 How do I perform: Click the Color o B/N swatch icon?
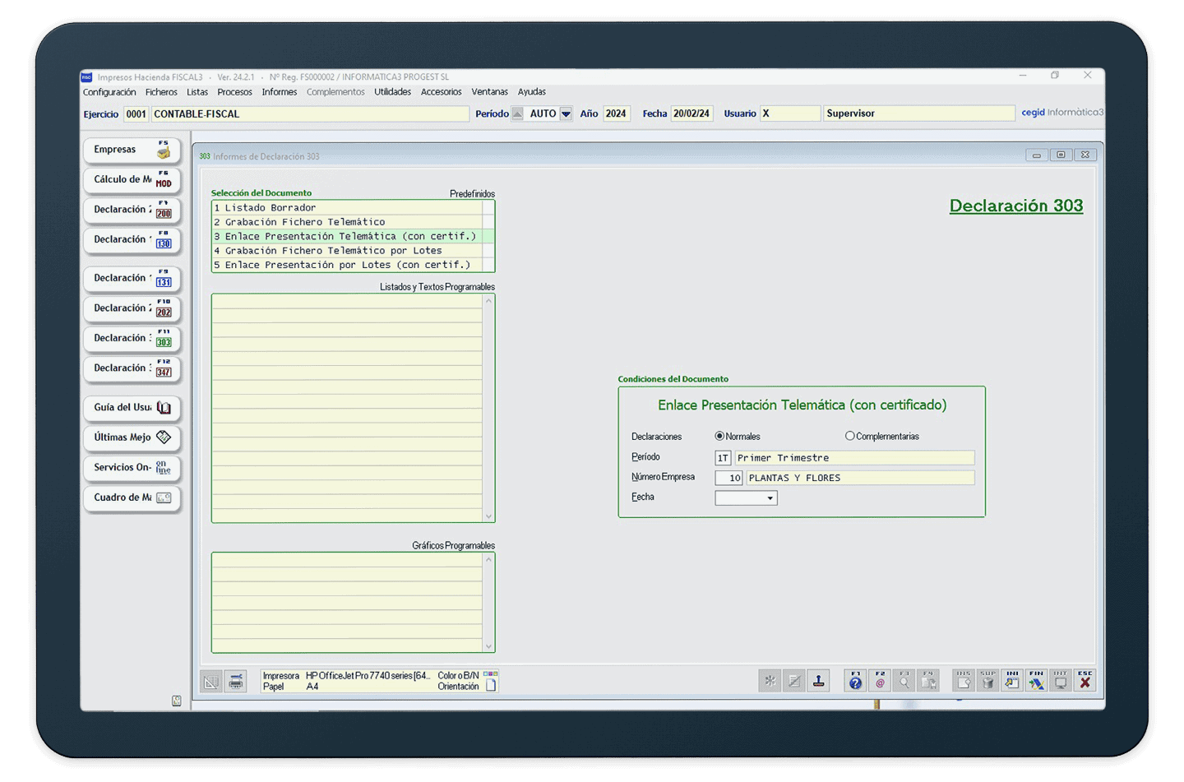pyautogui.click(x=490, y=674)
